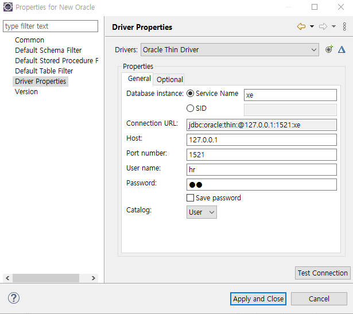Open the forward history dropdown arrow
The height and width of the screenshot is (314, 353).
(x=333, y=26)
